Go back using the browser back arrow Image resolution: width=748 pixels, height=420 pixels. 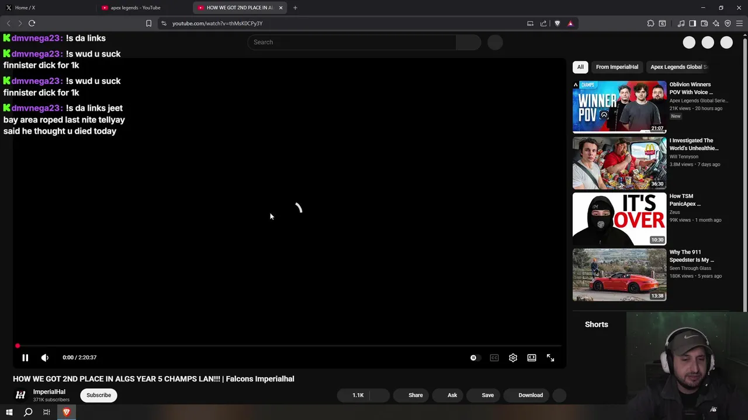pyautogui.click(x=8, y=23)
